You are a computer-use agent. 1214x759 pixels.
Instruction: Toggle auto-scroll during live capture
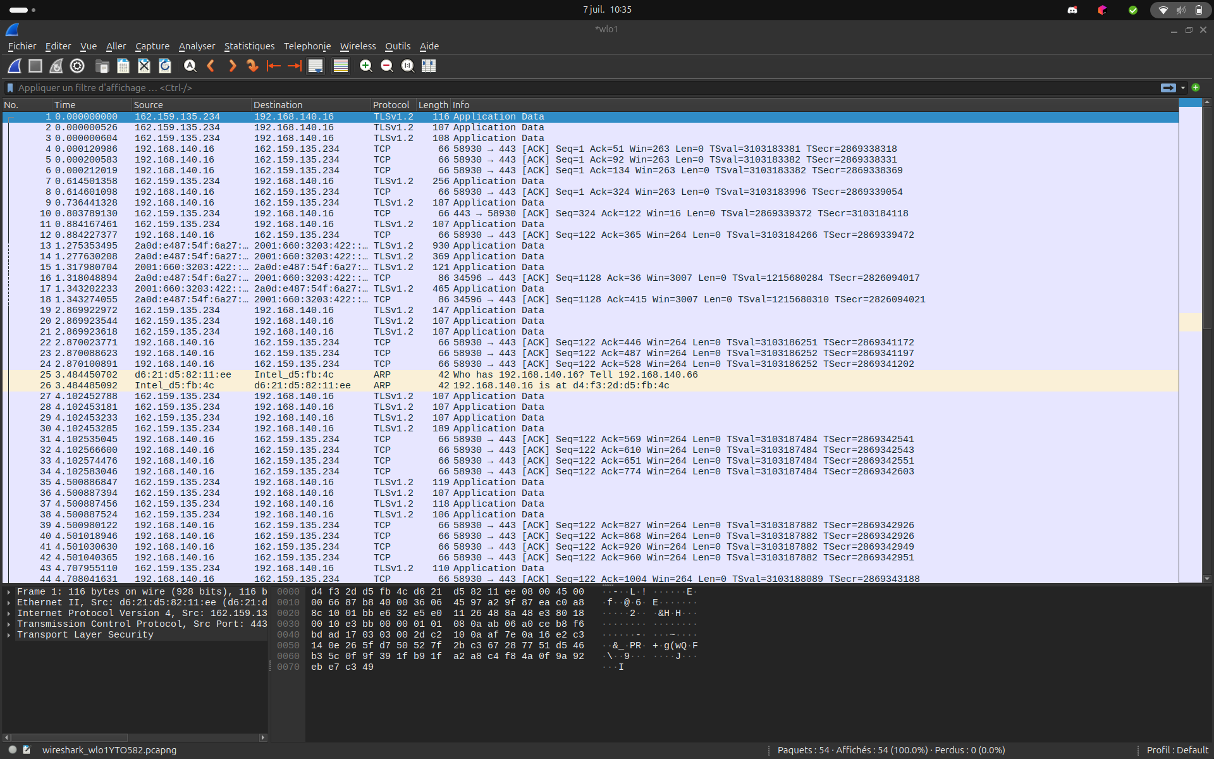(316, 66)
